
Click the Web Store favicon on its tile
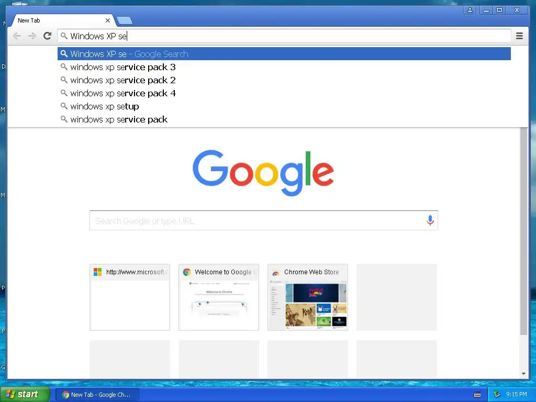275,272
